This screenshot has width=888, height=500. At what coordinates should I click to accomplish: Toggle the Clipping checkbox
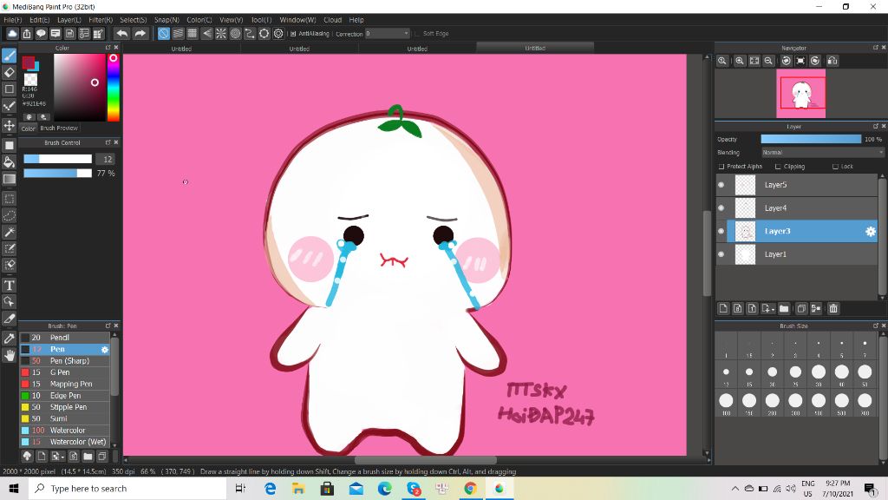tap(777, 167)
